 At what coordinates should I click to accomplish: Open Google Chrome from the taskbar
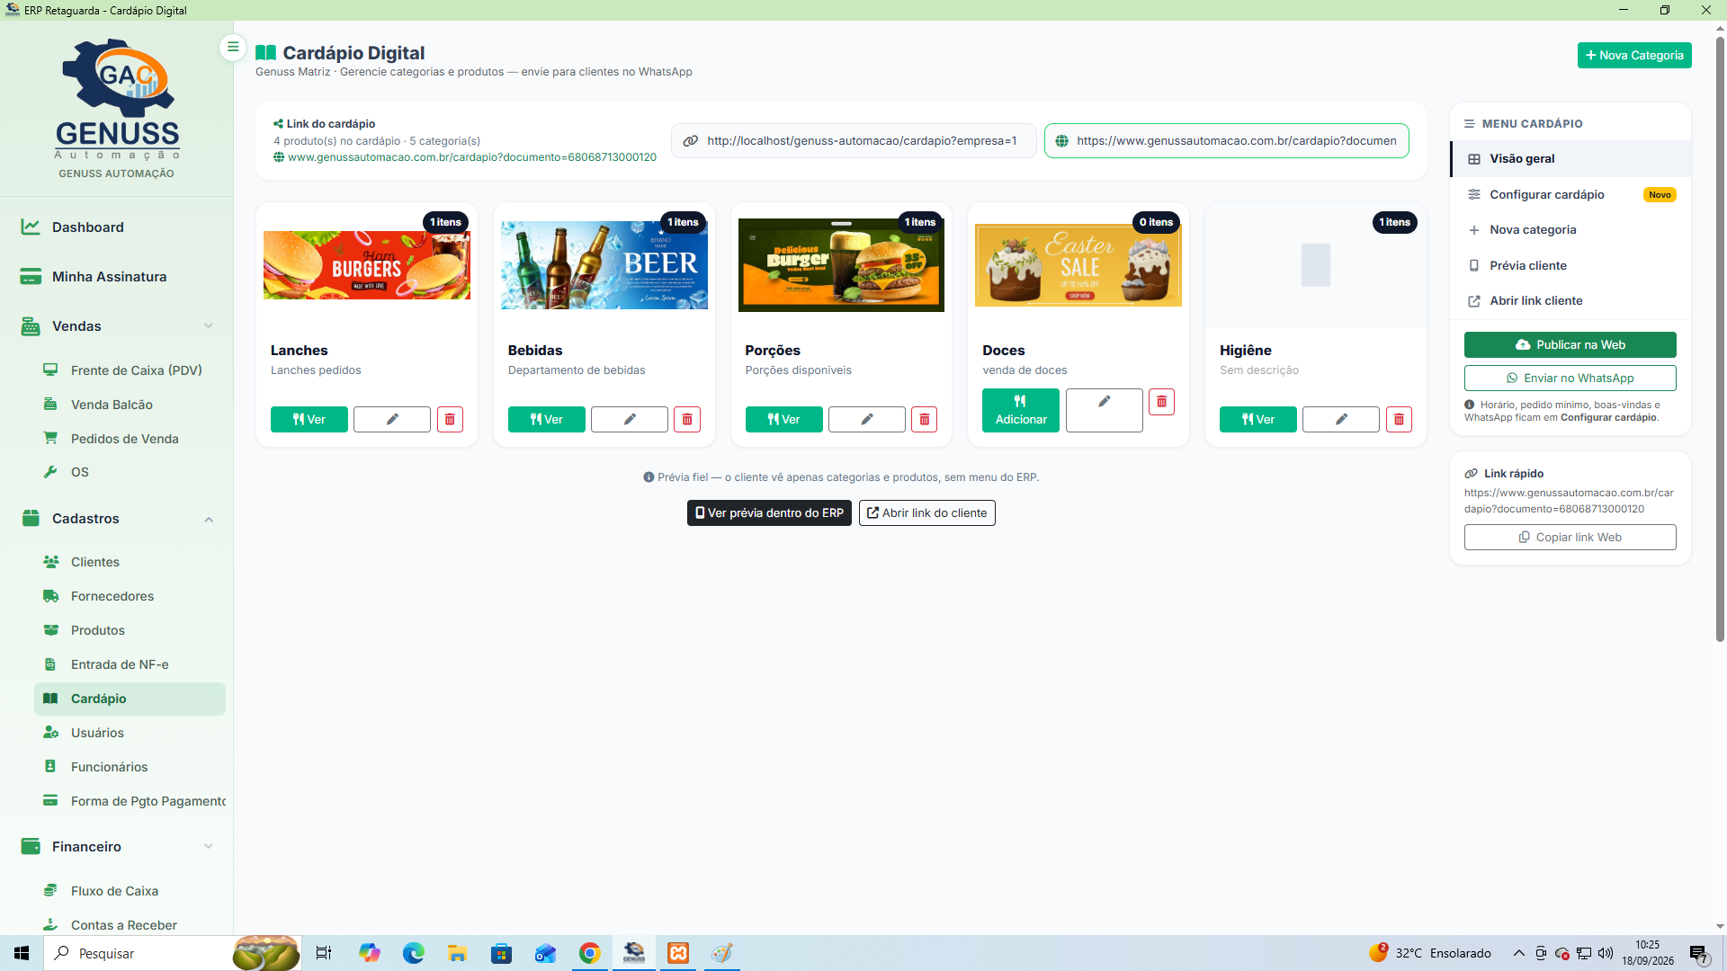coord(590,953)
